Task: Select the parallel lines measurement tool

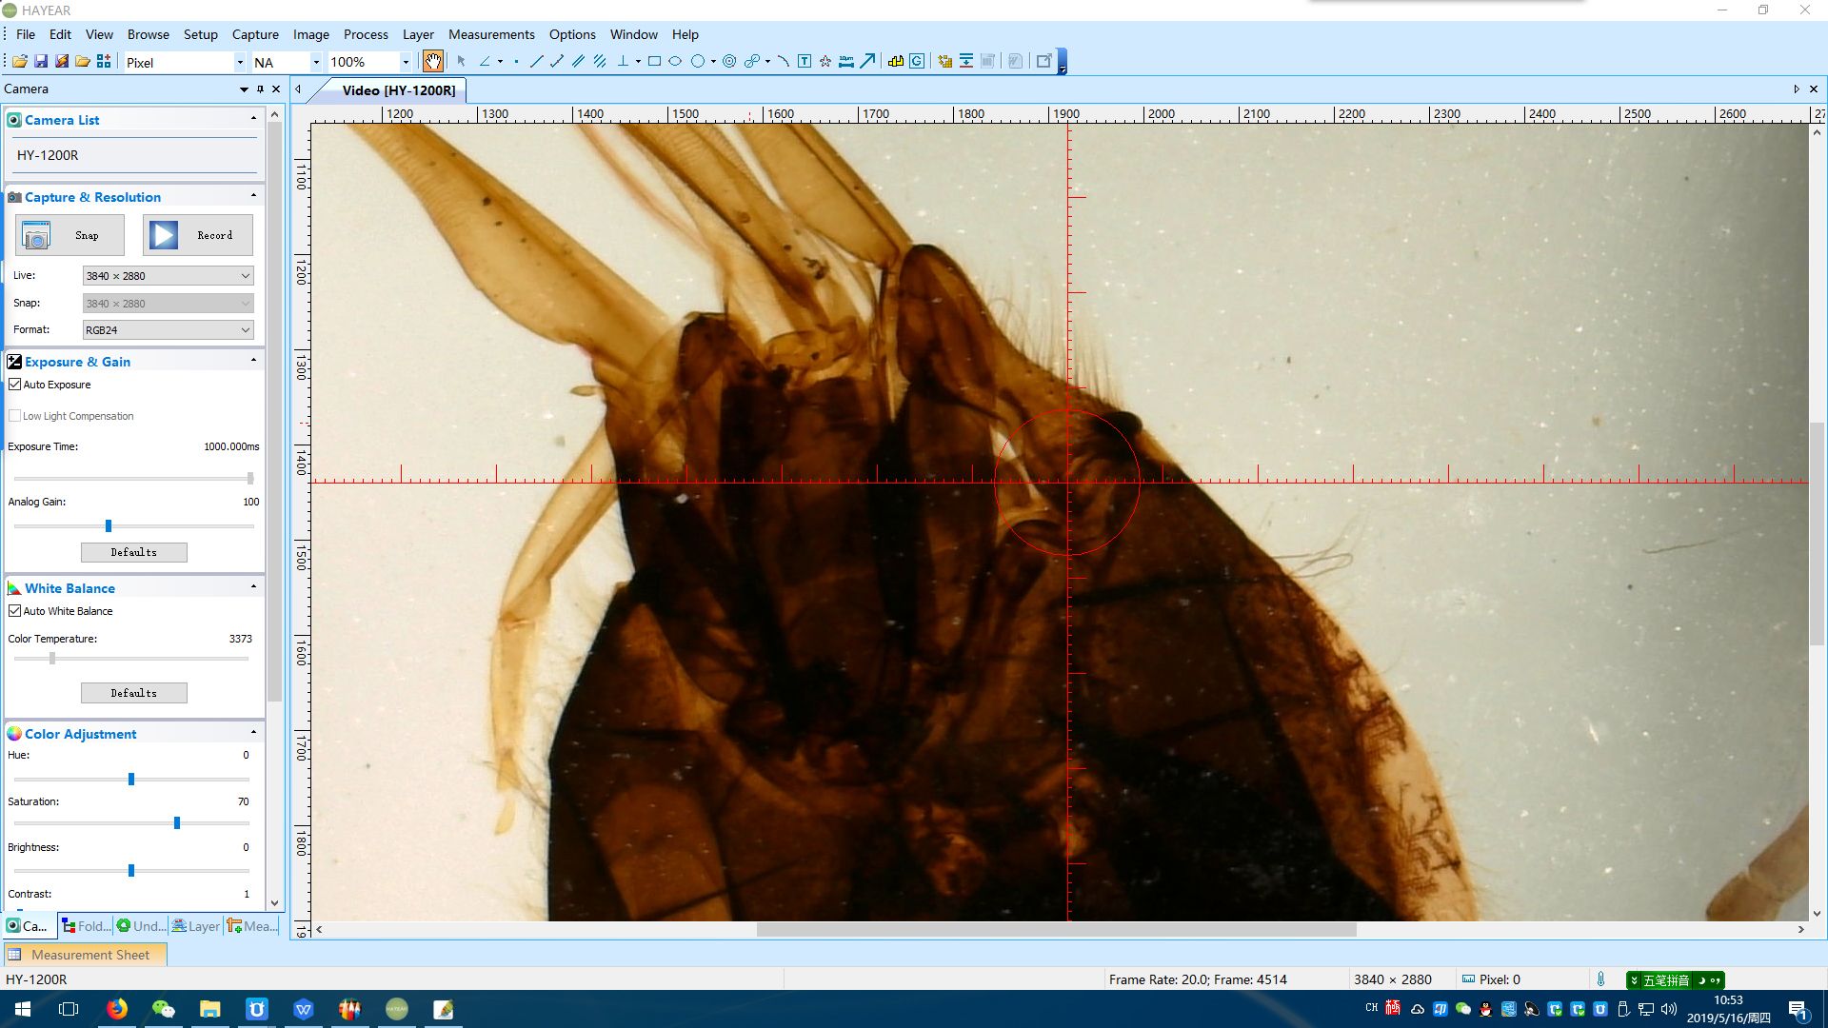Action: click(x=578, y=62)
